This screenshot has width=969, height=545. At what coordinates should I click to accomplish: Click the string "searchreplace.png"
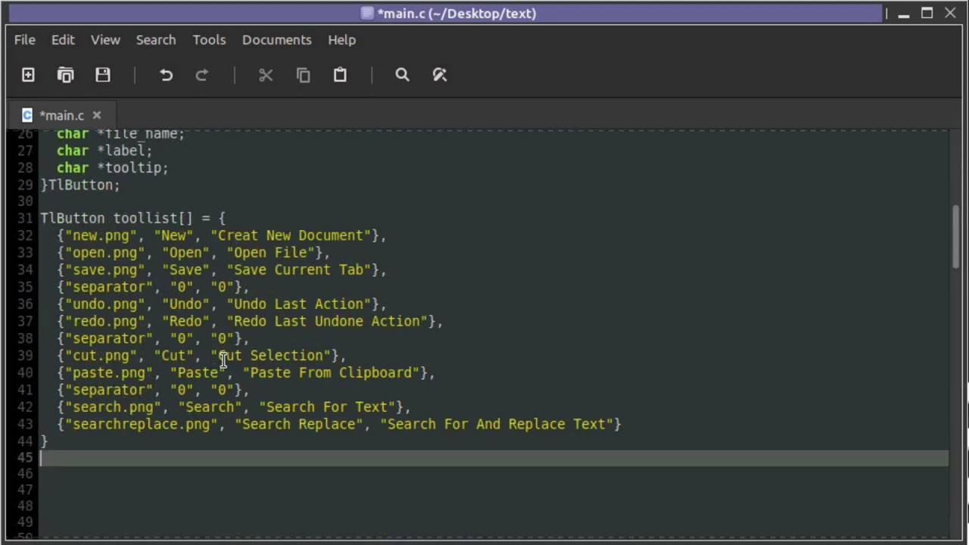(142, 424)
